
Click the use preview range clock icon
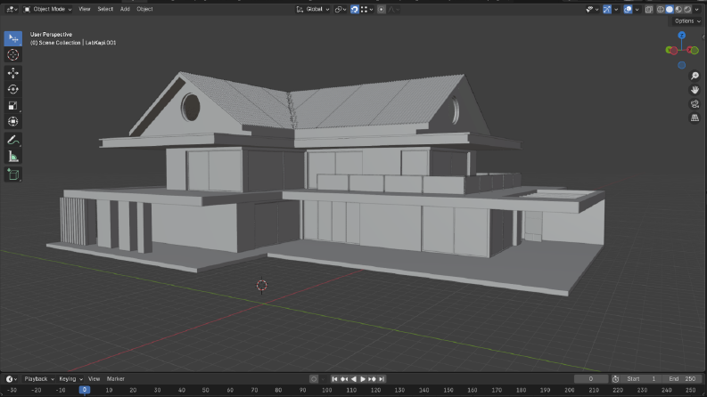(615, 379)
